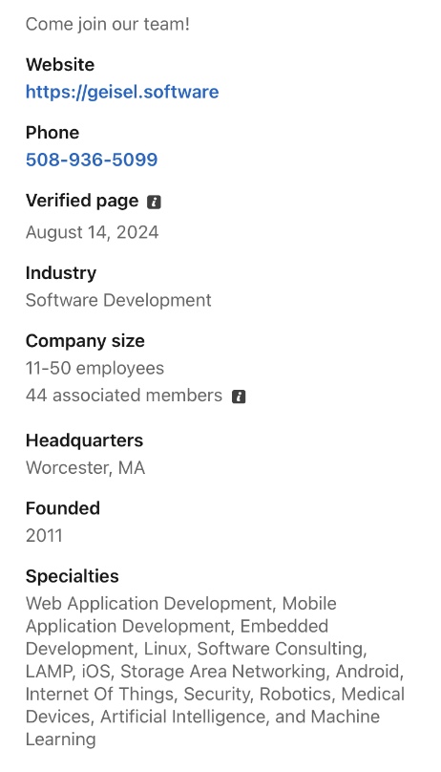Click the specialties list paragraph

[x=215, y=671]
